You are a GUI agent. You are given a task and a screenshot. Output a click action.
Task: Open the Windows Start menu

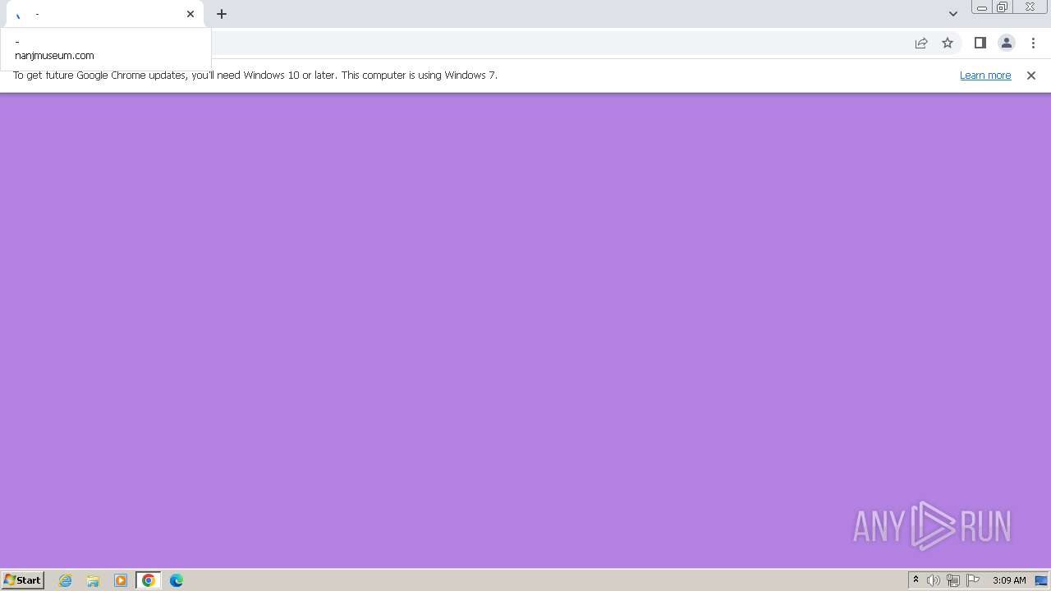pyautogui.click(x=22, y=580)
